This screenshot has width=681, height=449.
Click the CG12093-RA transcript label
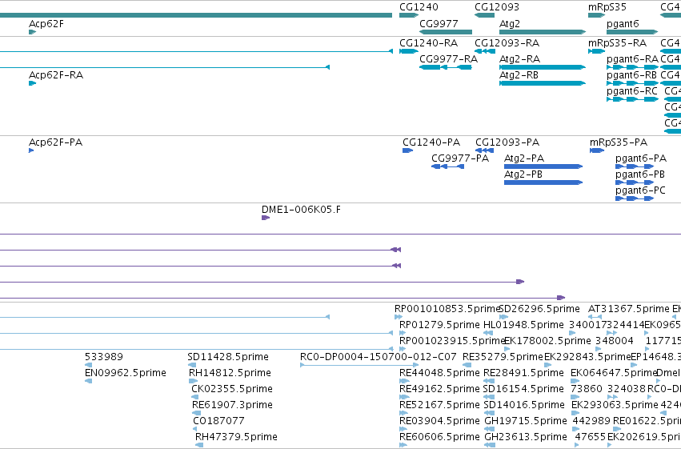[x=507, y=43]
